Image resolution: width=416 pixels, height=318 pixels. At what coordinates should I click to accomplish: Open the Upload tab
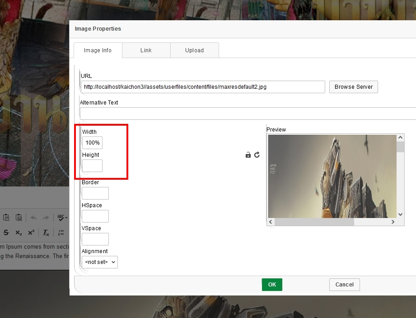tap(194, 50)
